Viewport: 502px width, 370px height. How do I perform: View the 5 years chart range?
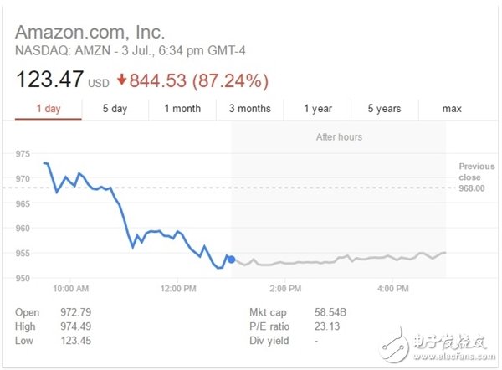(x=386, y=109)
